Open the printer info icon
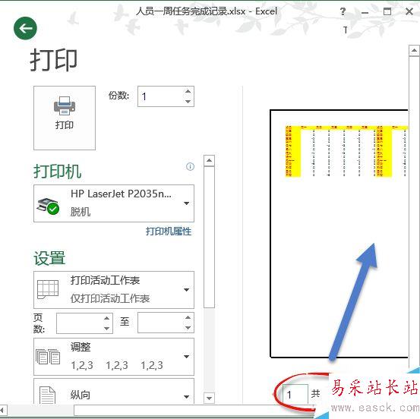 pyautogui.click(x=190, y=166)
